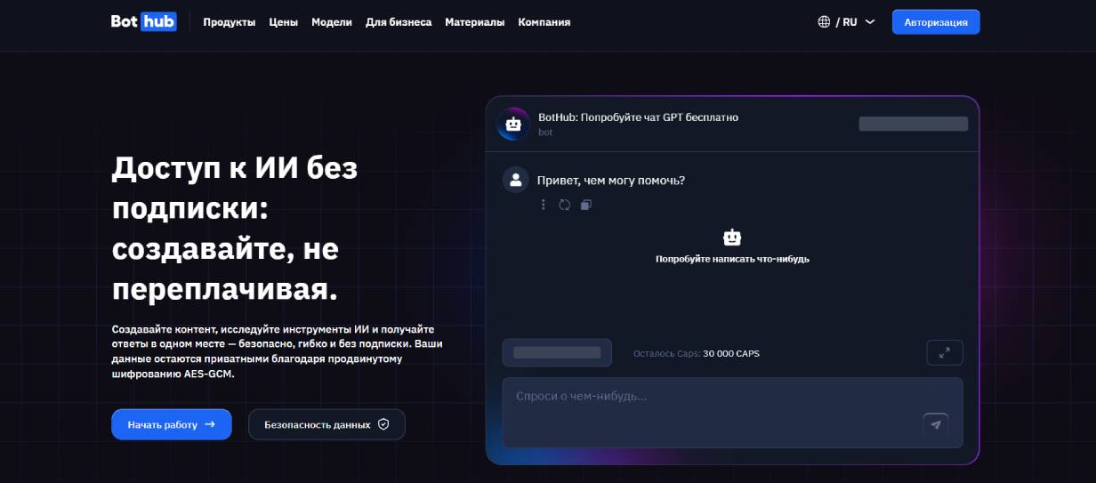Open the model selector placeholder above input
Image resolution: width=1096 pixels, height=483 pixels.
557,353
